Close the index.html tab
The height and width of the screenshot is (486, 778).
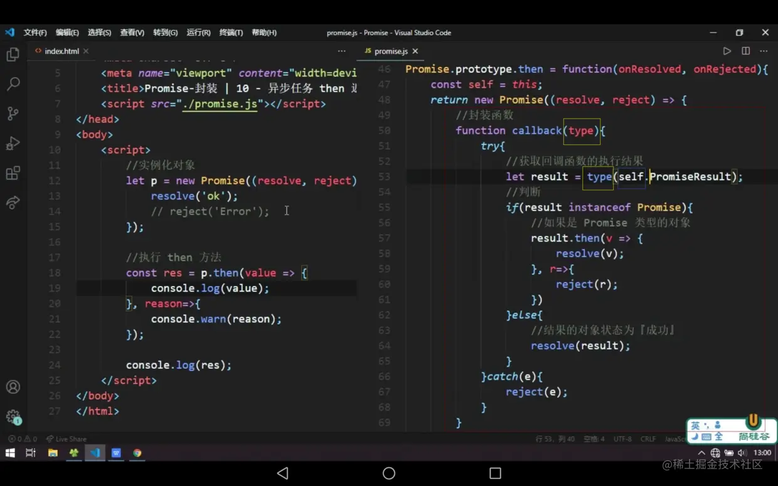(x=86, y=51)
